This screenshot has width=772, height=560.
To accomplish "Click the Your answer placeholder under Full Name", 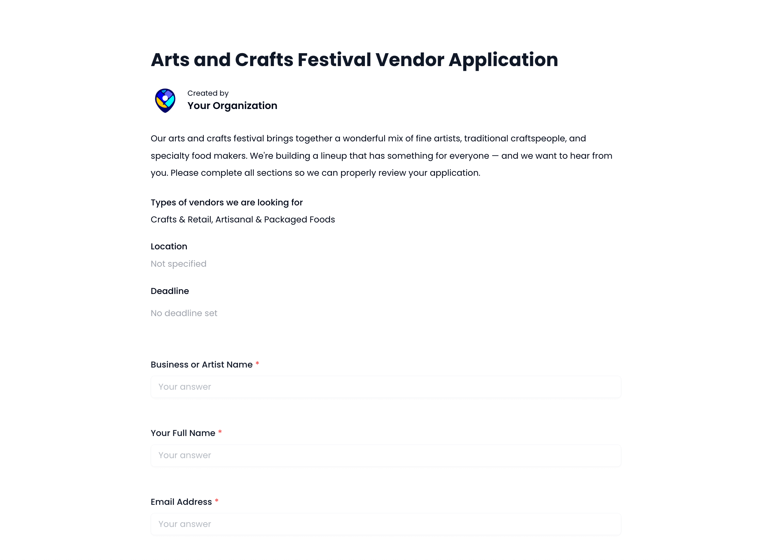I will [184, 455].
